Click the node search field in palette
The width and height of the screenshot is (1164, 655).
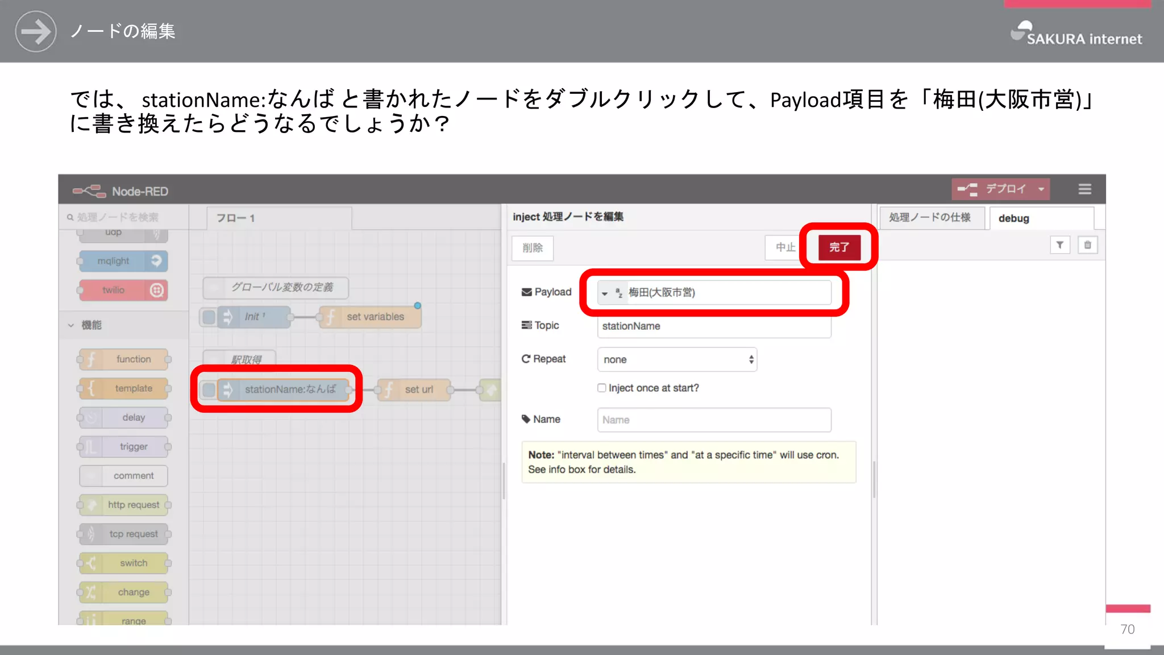coord(124,217)
